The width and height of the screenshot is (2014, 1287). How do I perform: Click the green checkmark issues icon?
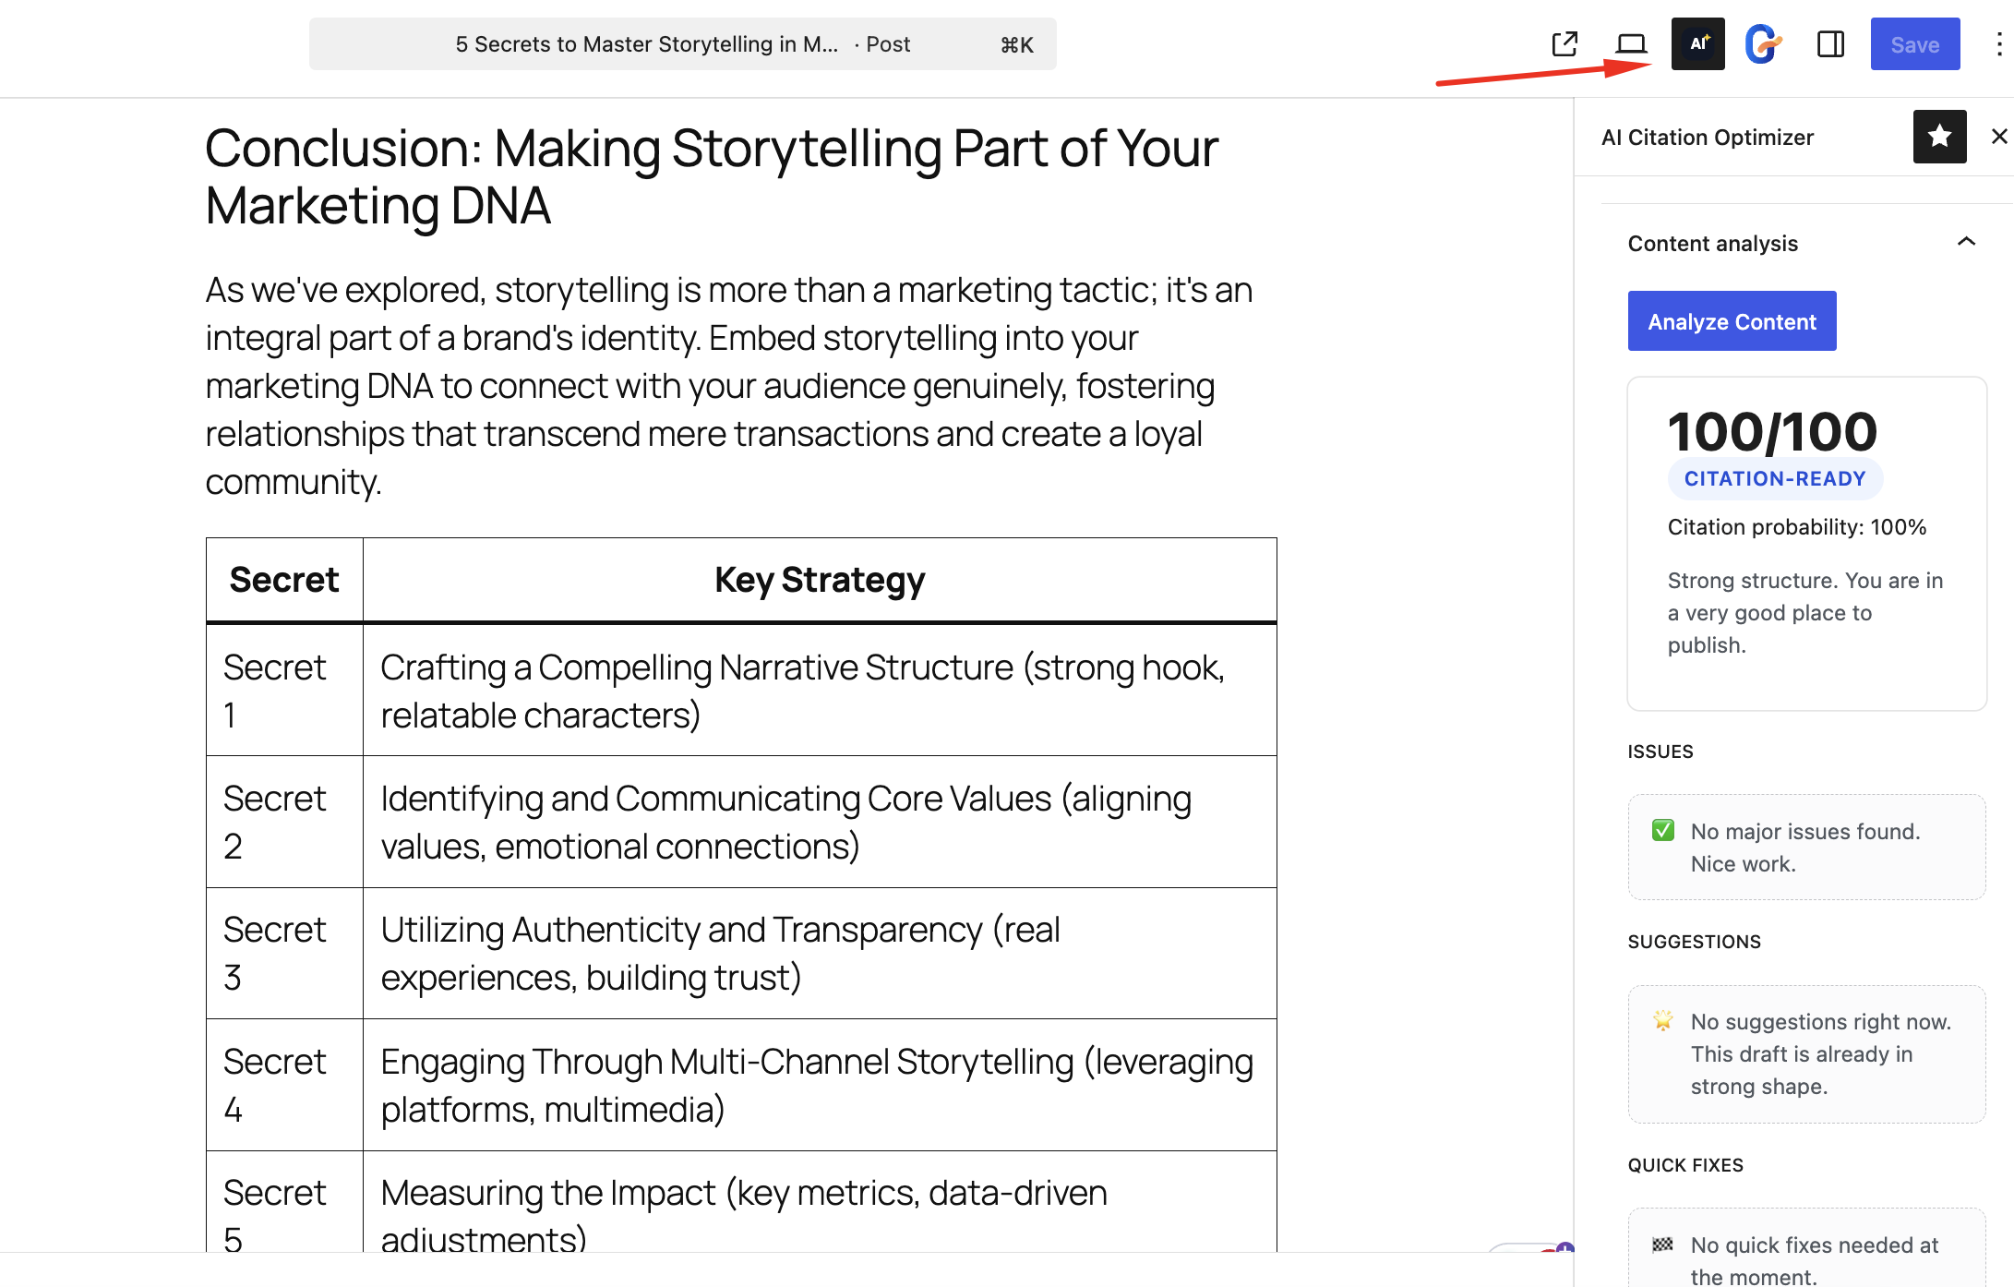tap(1662, 831)
